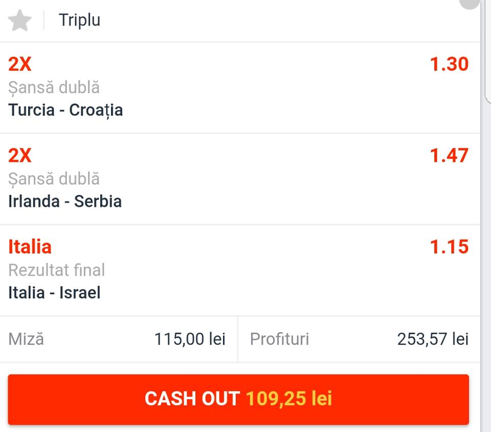Click the red Italia selection label
This screenshot has height=432, width=491.
pos(30,247)
